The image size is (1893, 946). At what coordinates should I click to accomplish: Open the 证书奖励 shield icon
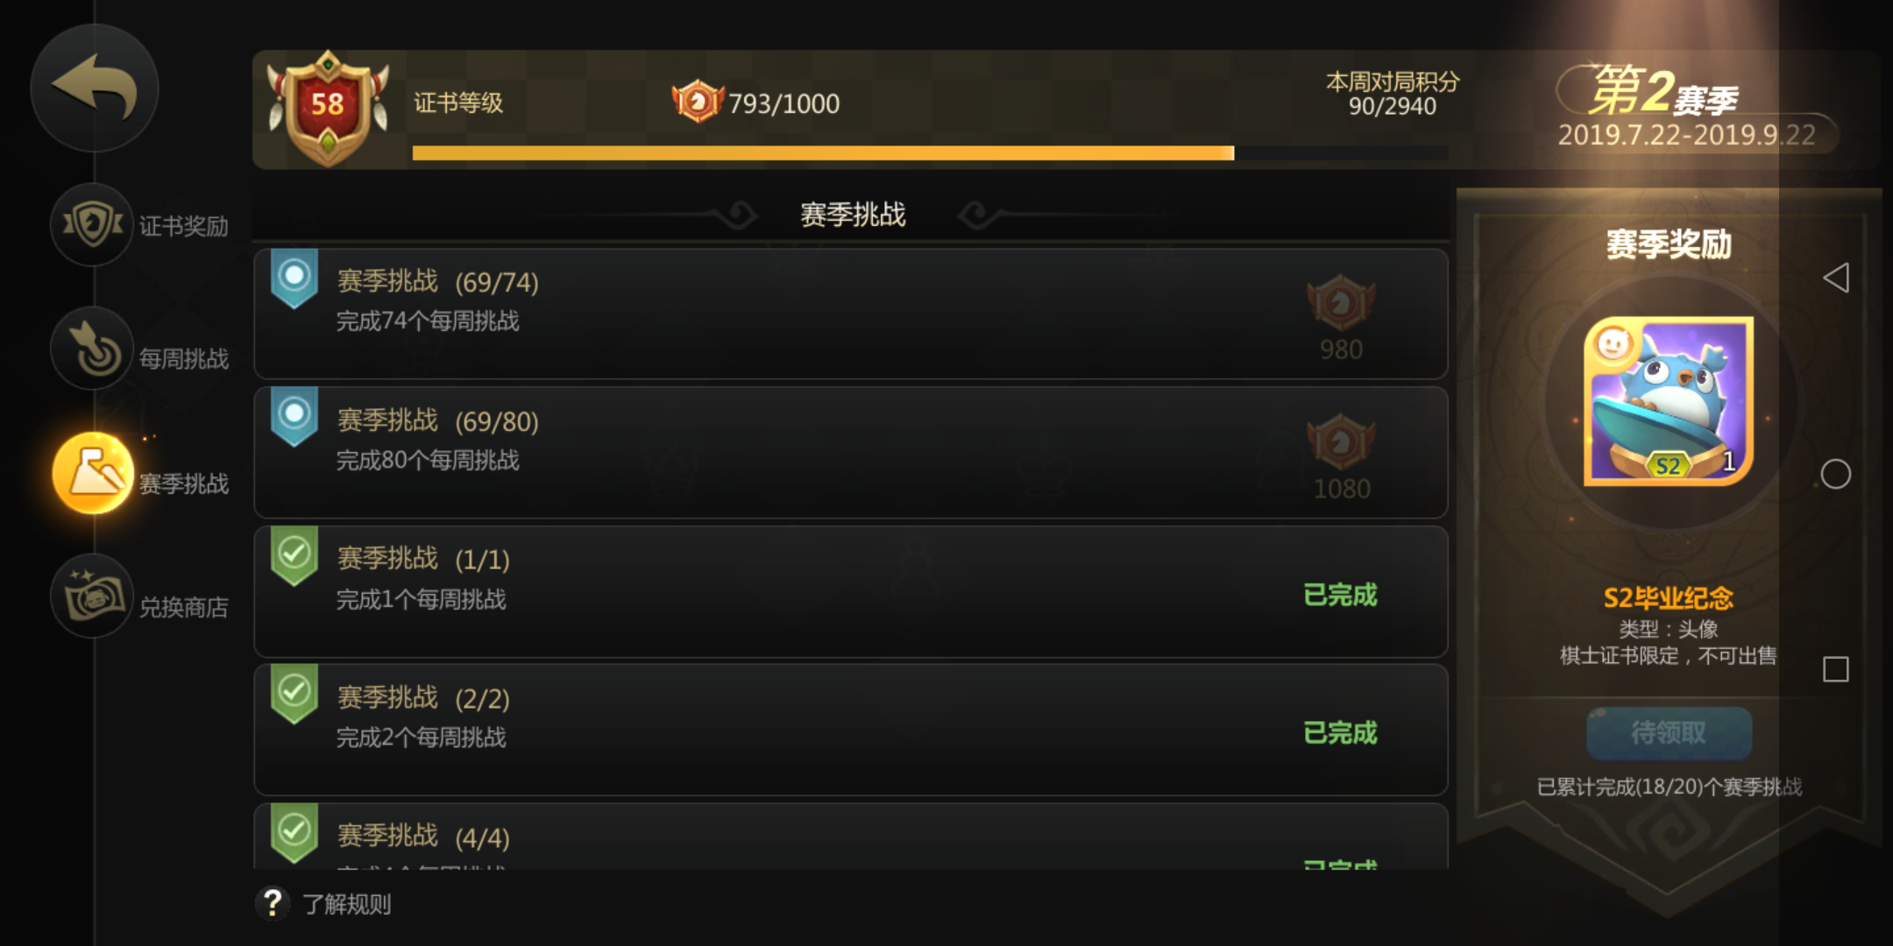pyautogui.click(x=92, y=224)
